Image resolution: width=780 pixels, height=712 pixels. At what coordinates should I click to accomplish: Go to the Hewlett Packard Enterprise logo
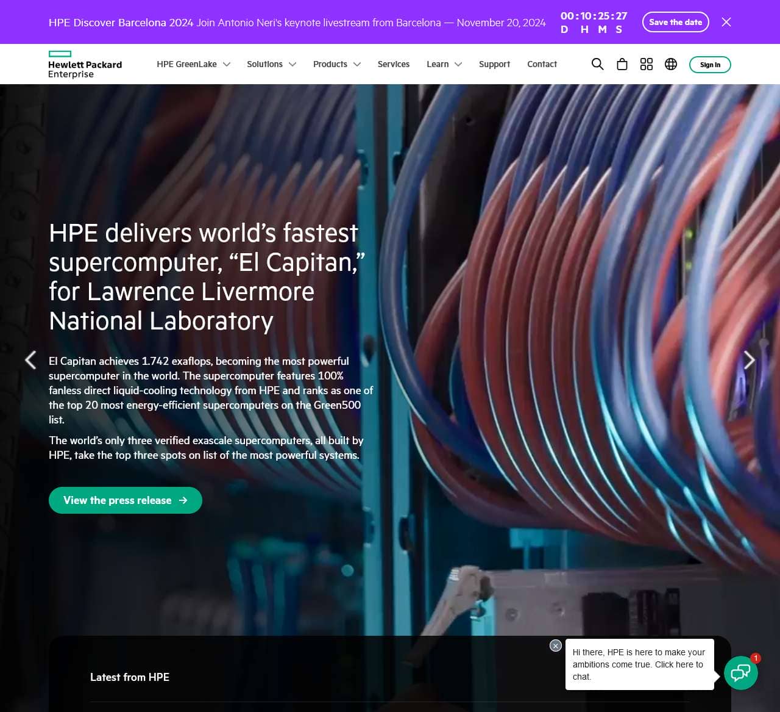85,65
